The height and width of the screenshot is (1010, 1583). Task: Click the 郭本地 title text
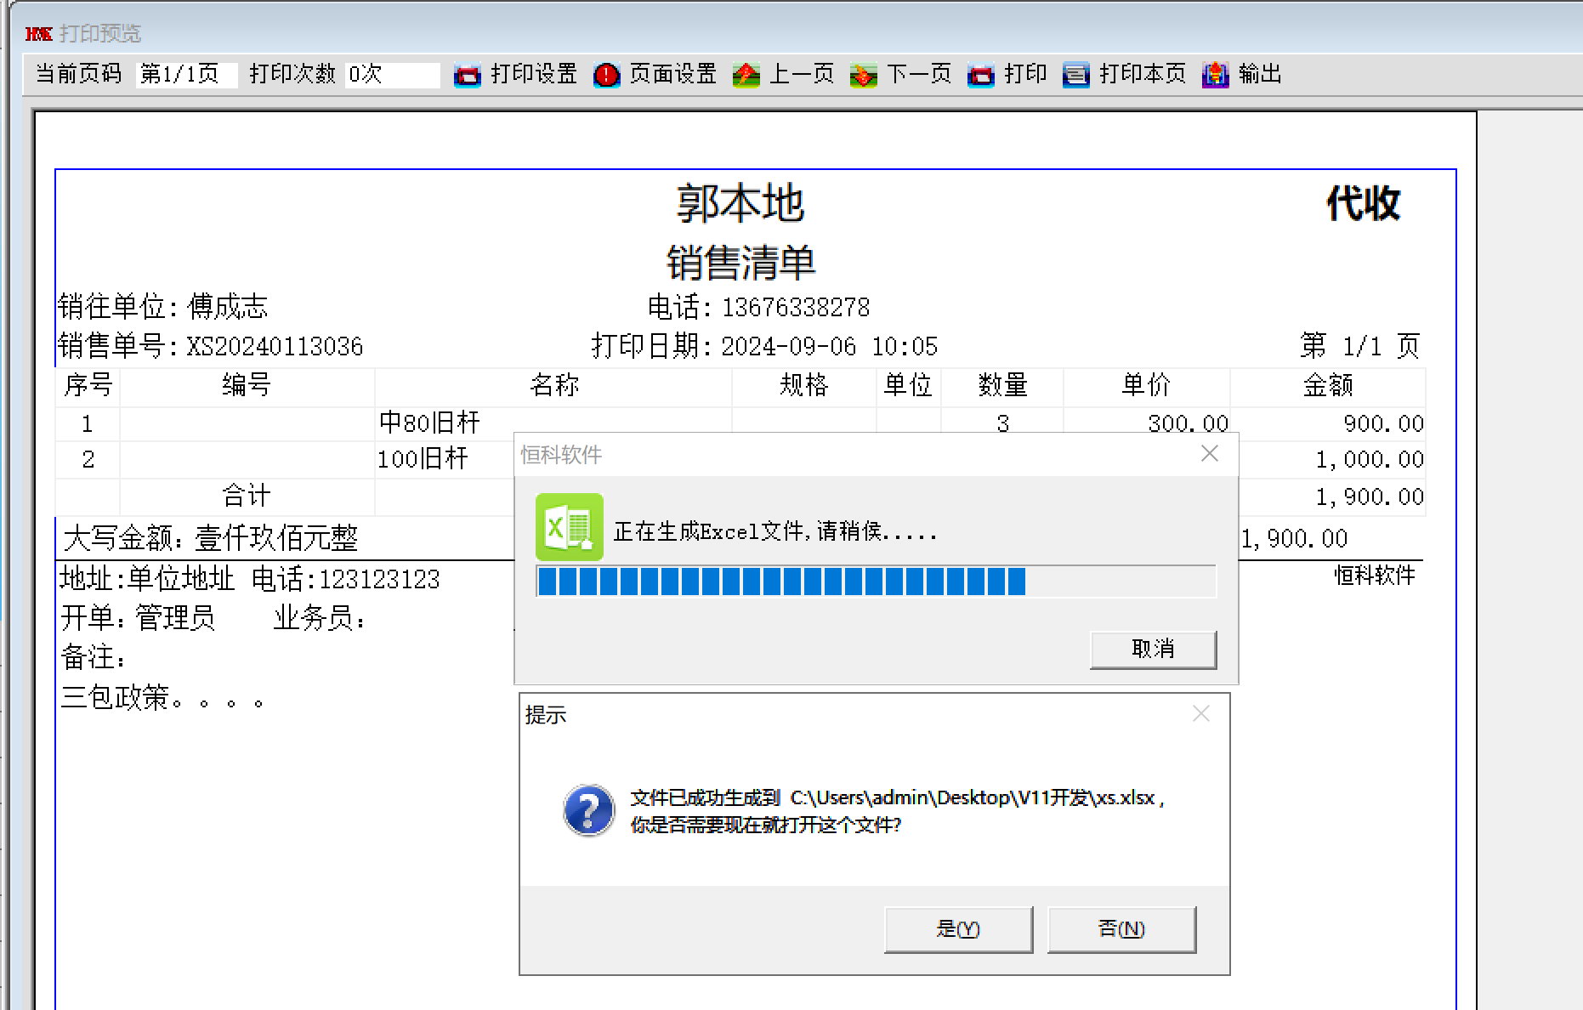740,204
